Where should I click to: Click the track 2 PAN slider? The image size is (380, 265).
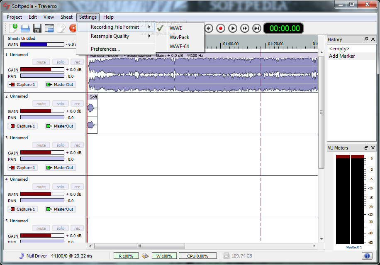[x=42, y=118]
